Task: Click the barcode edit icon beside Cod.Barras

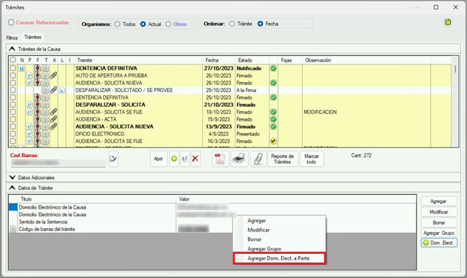Action: click(113, 159)
